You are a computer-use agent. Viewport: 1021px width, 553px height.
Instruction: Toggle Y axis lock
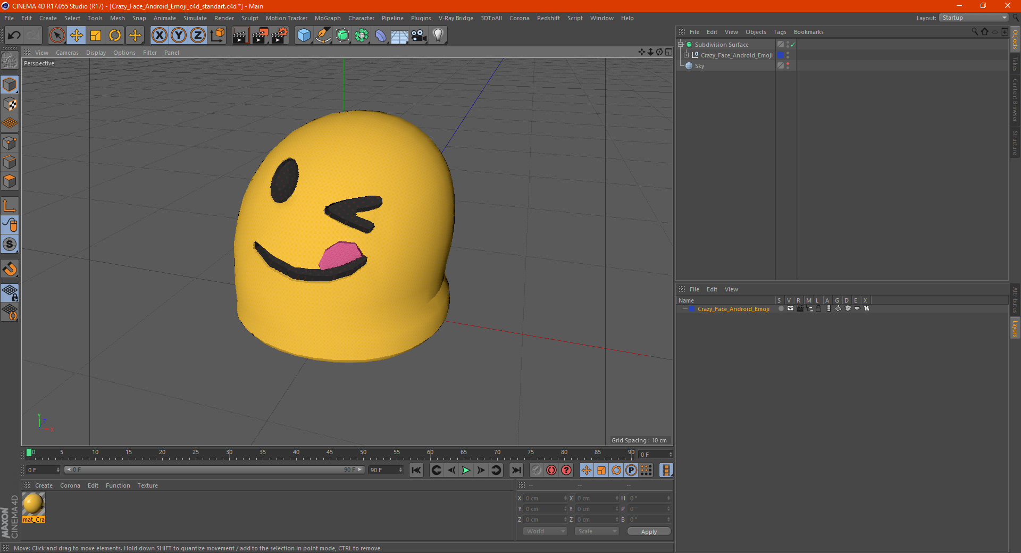pyautogui.click(x=179, y=36)
